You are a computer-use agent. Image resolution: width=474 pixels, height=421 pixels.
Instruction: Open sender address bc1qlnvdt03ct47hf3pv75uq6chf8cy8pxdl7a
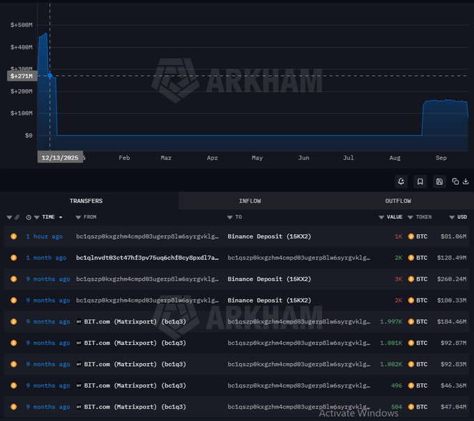[x=147, y=257]
